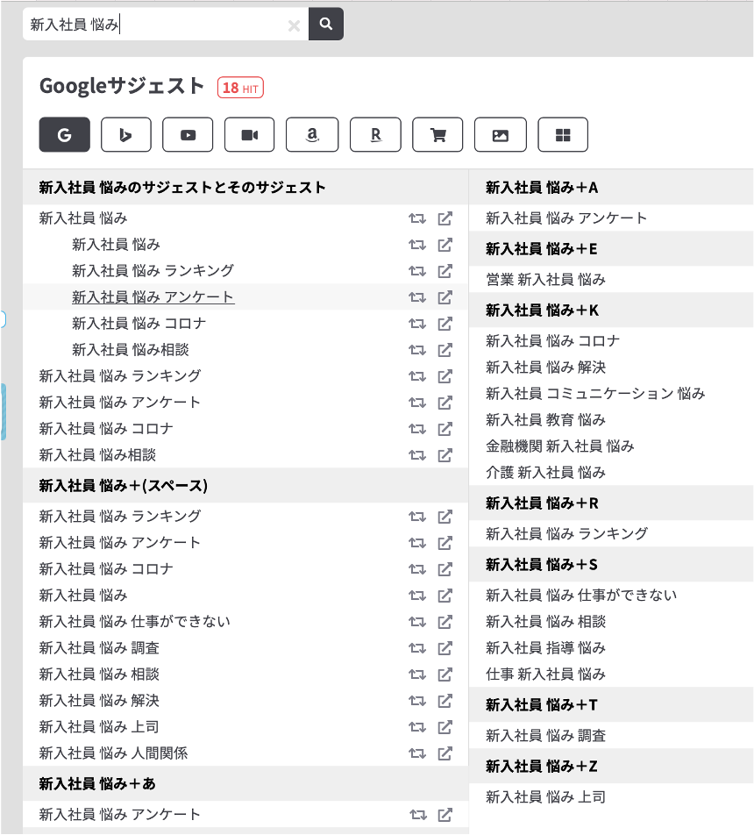Switch to Rakuten suggest source

[x=375, y=135]
